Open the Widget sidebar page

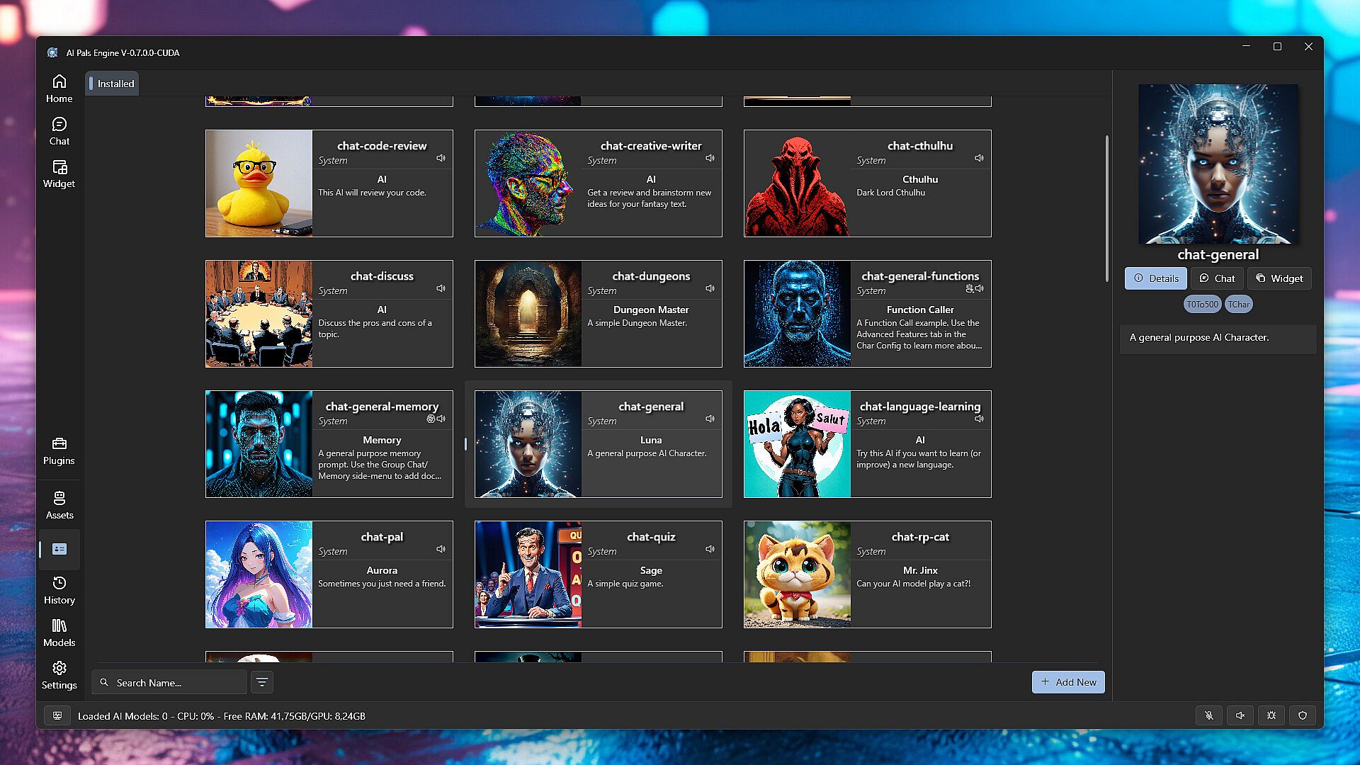59,174
